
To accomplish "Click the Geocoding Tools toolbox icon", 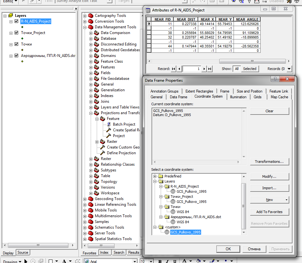I will coord(91,199).
